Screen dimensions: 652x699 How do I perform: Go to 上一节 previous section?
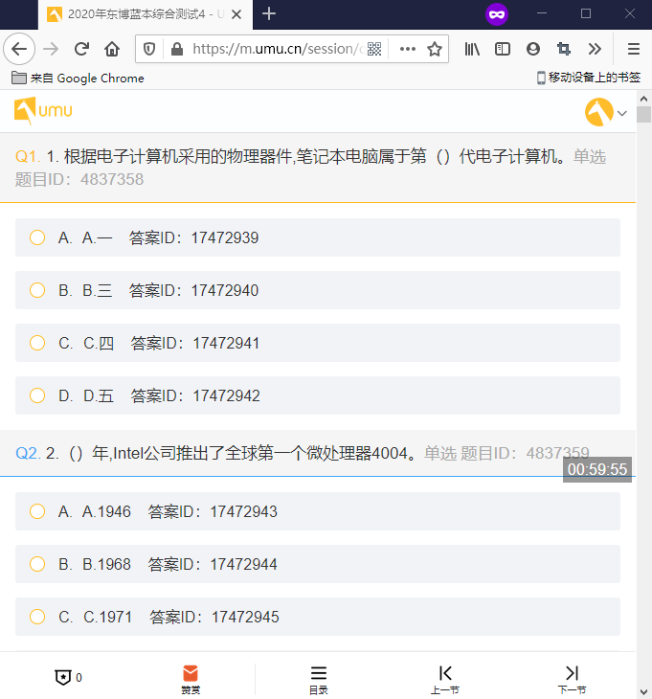click(445, 680)
